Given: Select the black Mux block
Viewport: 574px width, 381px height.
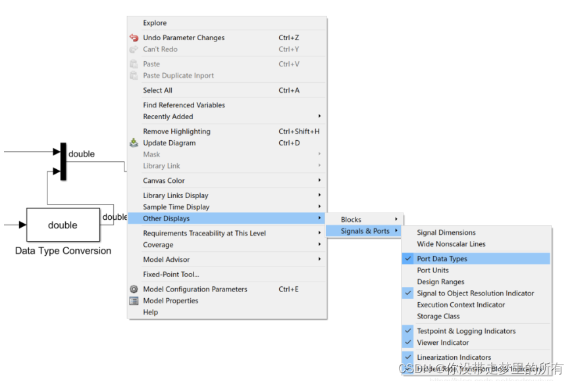Looking at the screenshot, I should (x=63, y=161).
